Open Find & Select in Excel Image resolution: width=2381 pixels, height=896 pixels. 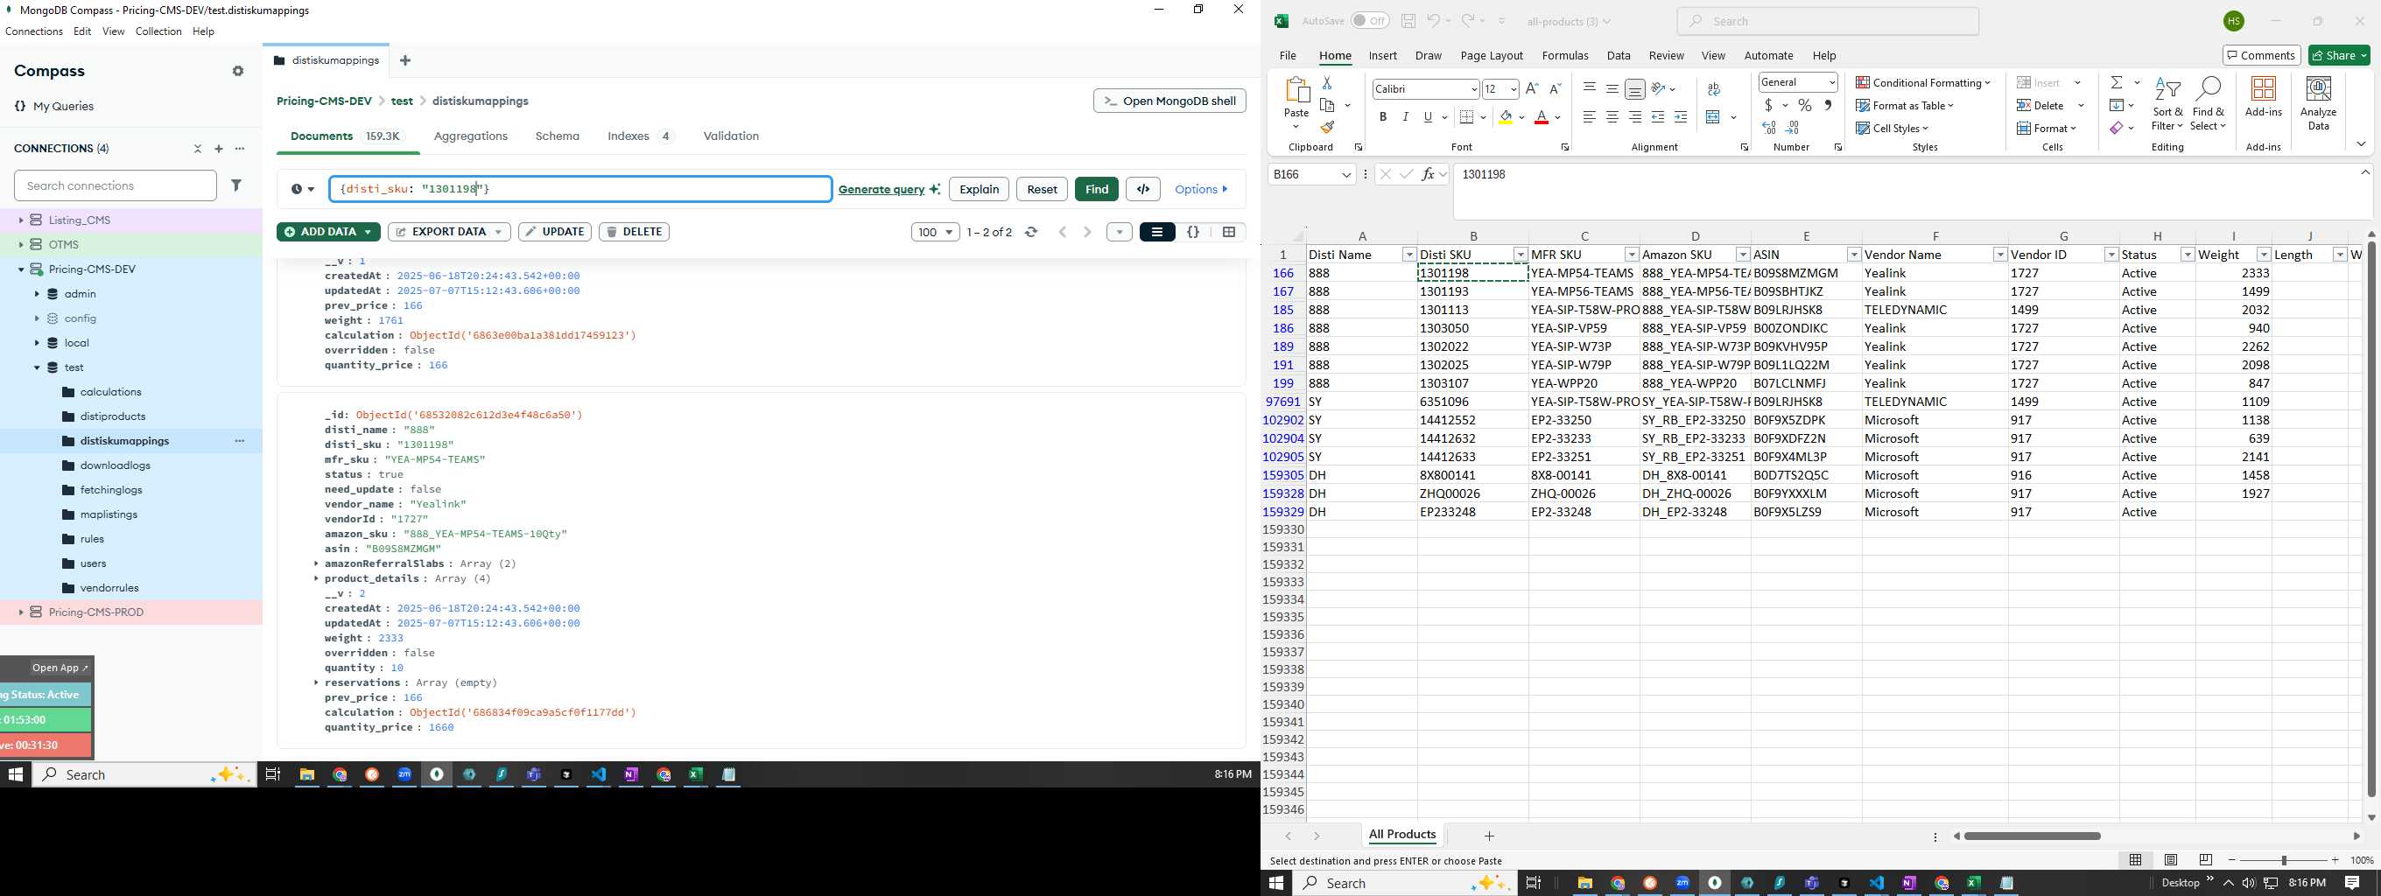(x=2207, y=103)
